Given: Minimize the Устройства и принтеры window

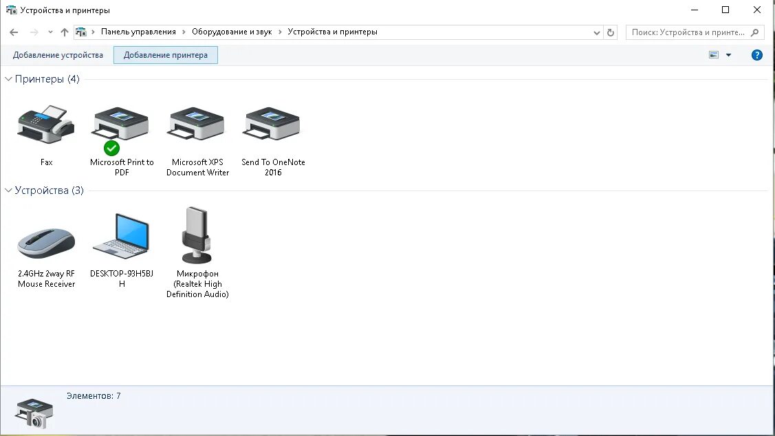Looking at the screenshot, I should coord(695,10).
